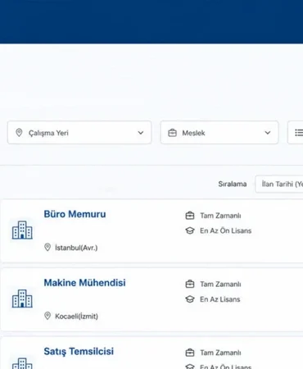The height and width of the screenshot is (369, 303).
Task: Click En Az Ön Lisans in Büro Memuru card
Action: [x=225, y=230]
